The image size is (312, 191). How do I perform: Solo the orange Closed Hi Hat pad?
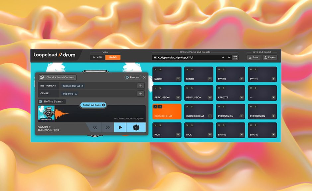coord(160,106)
